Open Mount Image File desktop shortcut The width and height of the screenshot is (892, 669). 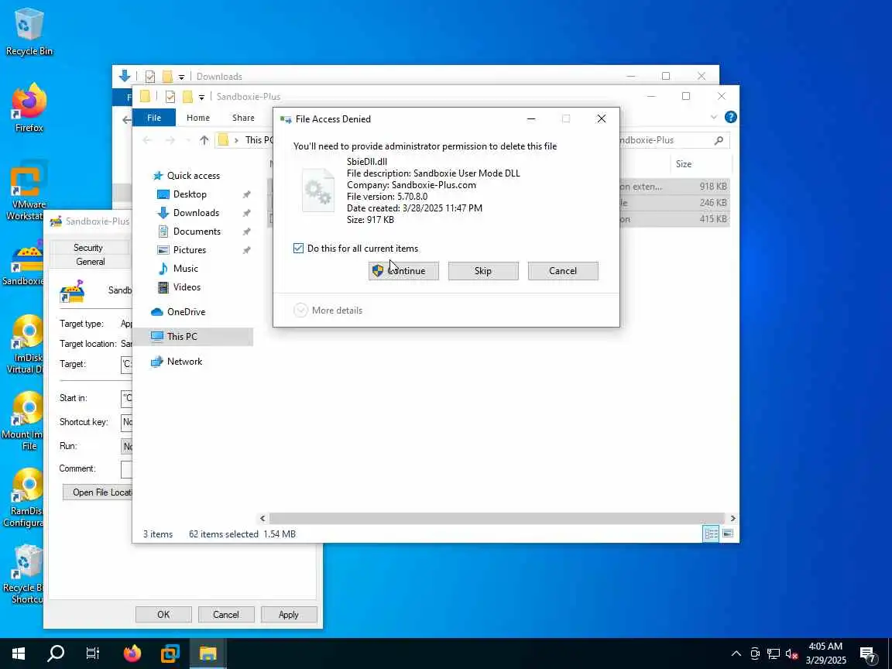pyautogui.click(x=22, y=421)
